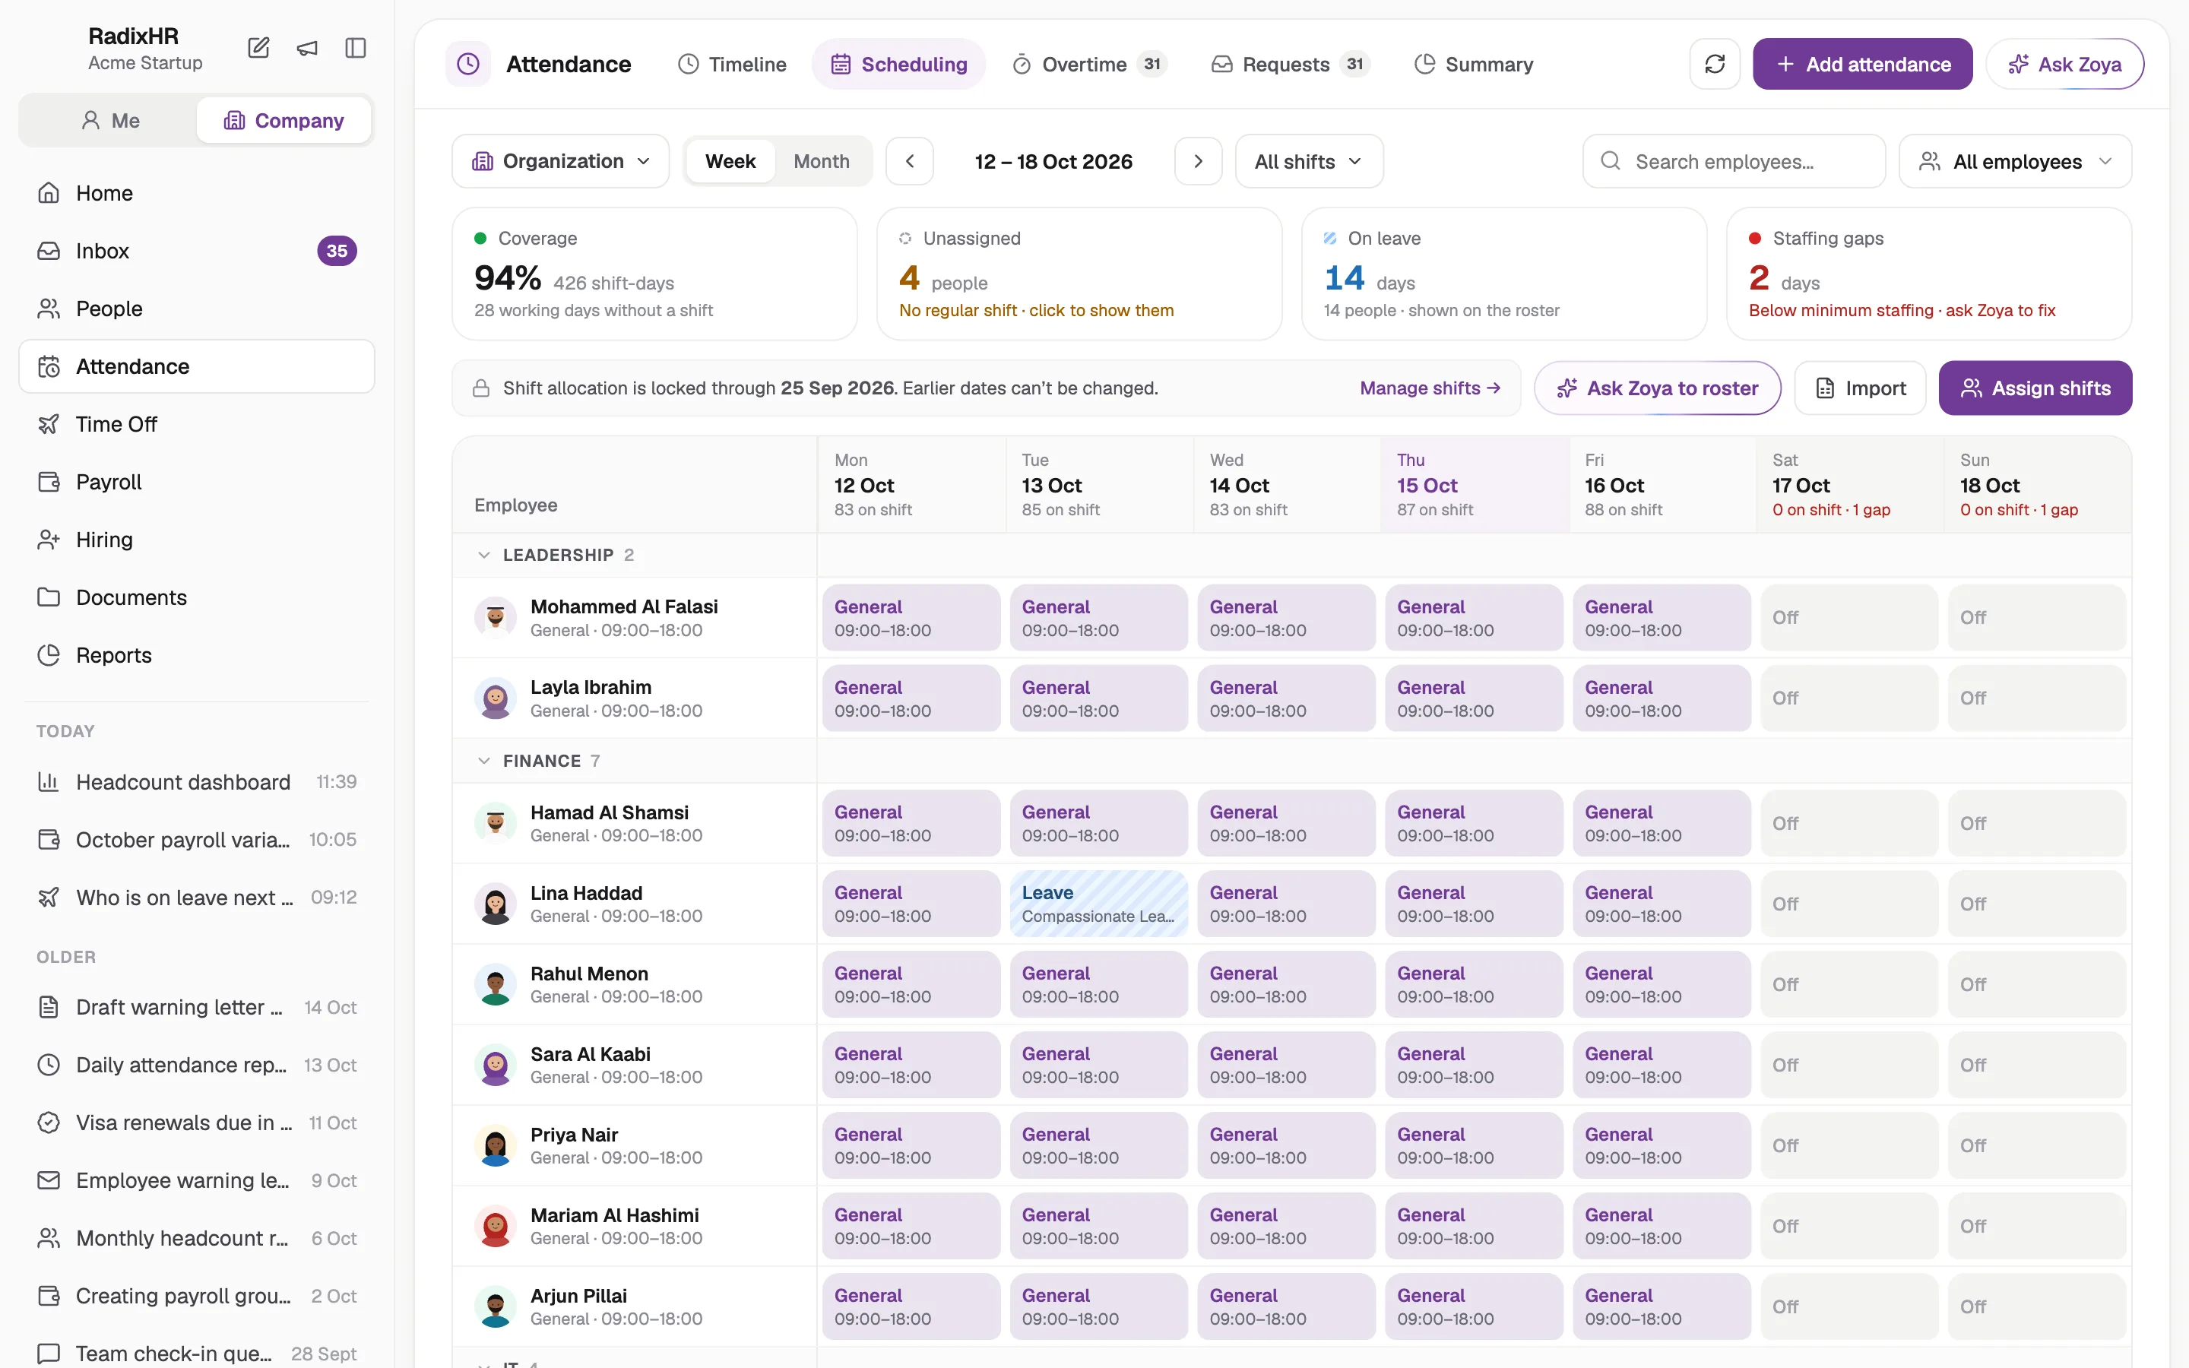Click Mohammed Al Falasi avatar
Image resolution: width=2189 pixels, height=1368 pixels.
(x=496, y=618)
